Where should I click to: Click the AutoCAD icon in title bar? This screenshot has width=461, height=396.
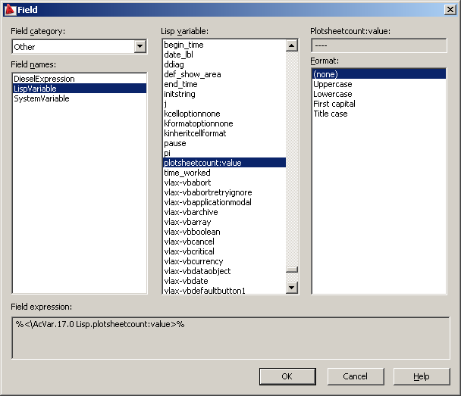[11, 10]
